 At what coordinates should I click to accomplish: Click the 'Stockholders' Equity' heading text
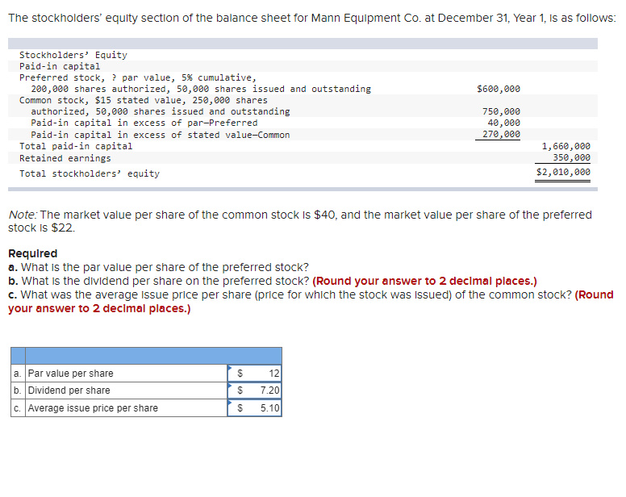point(73,55)
